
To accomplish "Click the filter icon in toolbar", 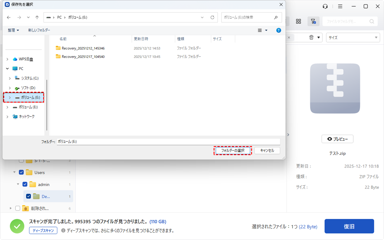I will tap(313, 21).
